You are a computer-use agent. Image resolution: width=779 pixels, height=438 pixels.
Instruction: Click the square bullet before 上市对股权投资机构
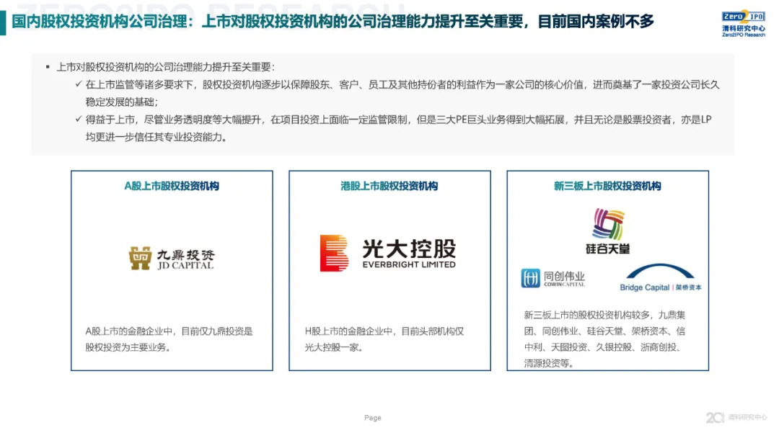coord(48,67)
